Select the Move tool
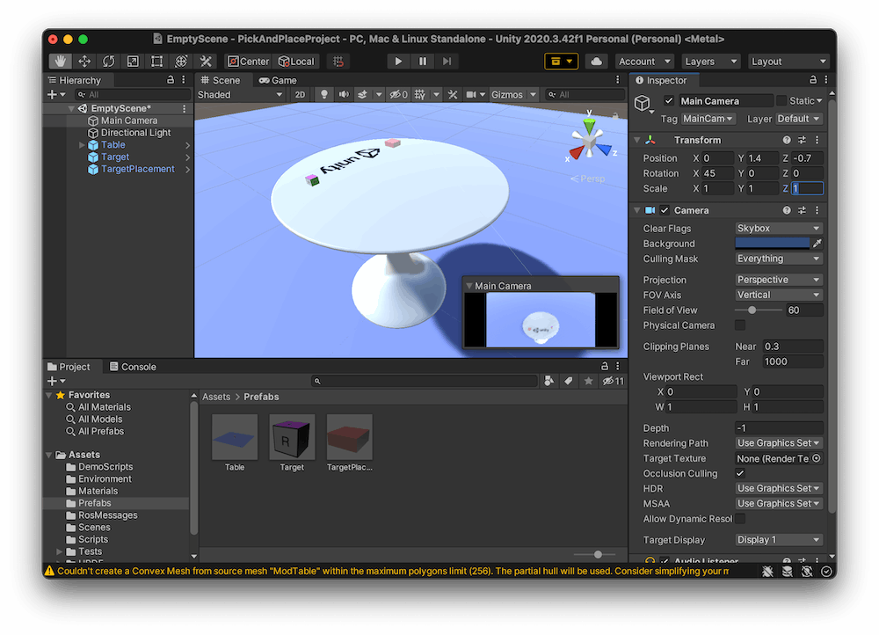879x635 pixels. [84, 62]
